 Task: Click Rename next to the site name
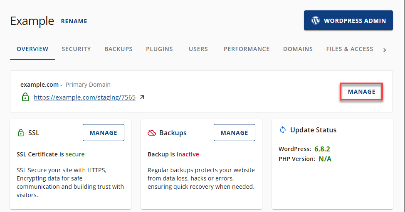coord(74,21)
